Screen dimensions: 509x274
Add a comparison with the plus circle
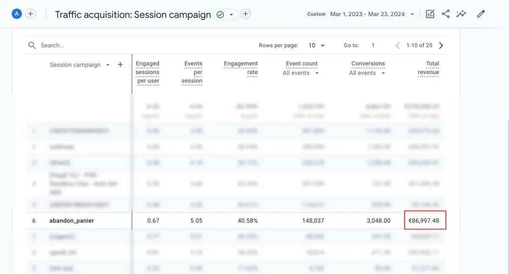coord(31,14)
